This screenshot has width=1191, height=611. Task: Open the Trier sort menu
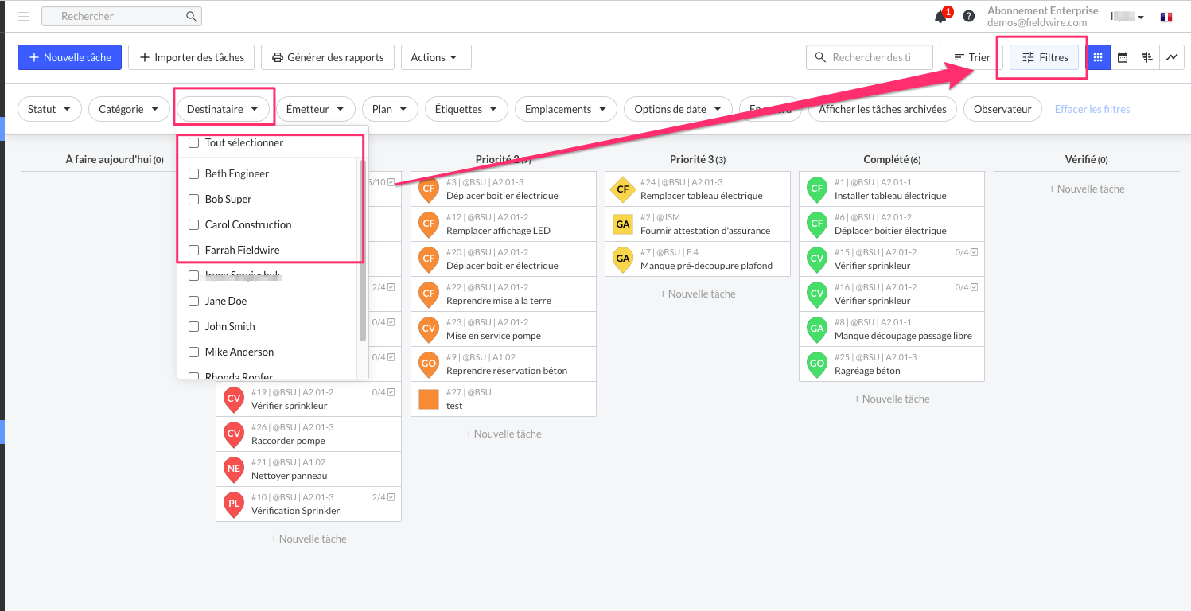point(971,57)
